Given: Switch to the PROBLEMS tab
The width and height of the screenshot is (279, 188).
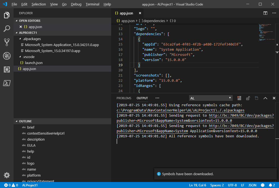Looking at the screenshot, I should click(124, 98).
